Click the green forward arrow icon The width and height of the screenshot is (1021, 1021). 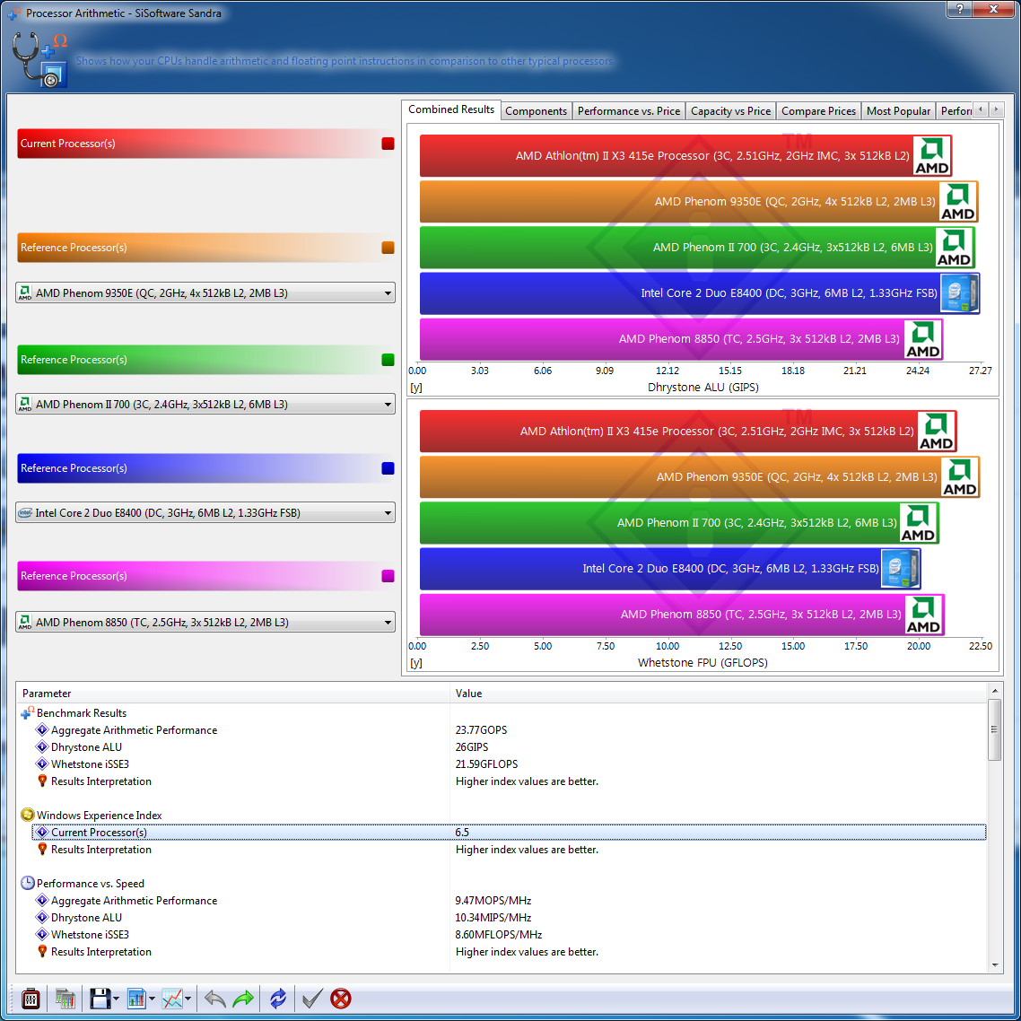(x=243, y=999)
